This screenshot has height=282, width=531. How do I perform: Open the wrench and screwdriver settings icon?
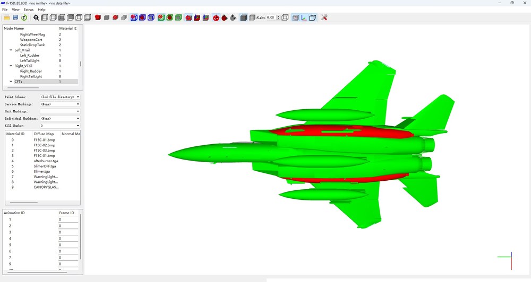coord(324,17)
